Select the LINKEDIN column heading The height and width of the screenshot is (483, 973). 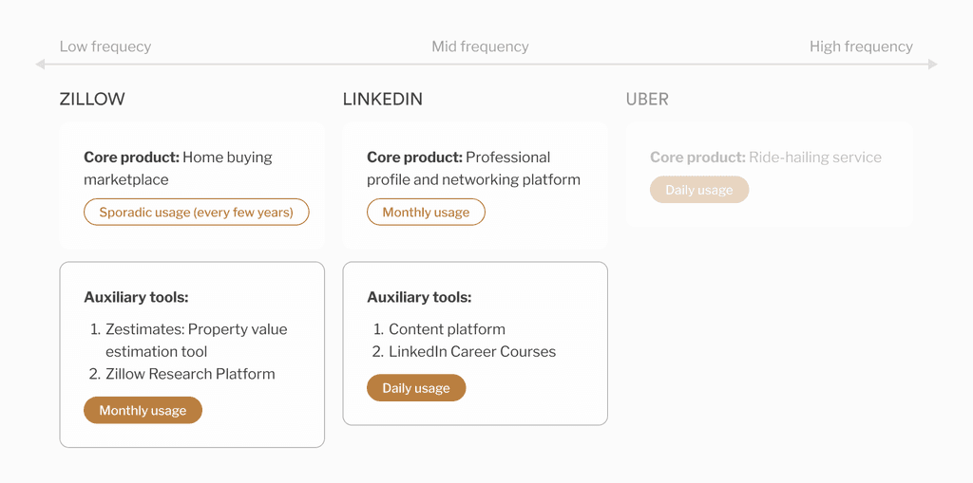click(x=383, y=100)
